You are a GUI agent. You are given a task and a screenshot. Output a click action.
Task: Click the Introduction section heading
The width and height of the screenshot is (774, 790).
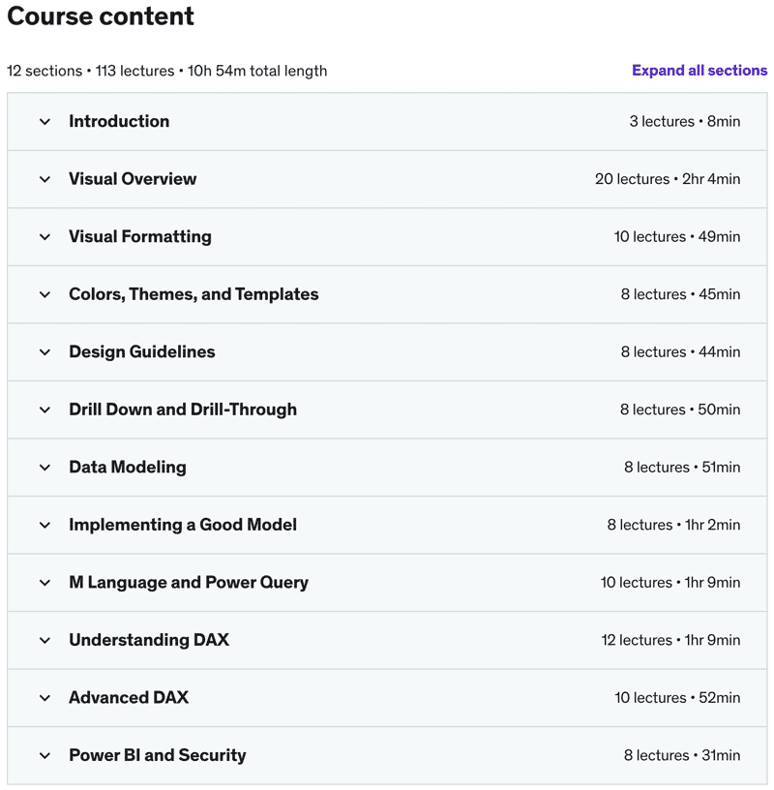point(119,122)
